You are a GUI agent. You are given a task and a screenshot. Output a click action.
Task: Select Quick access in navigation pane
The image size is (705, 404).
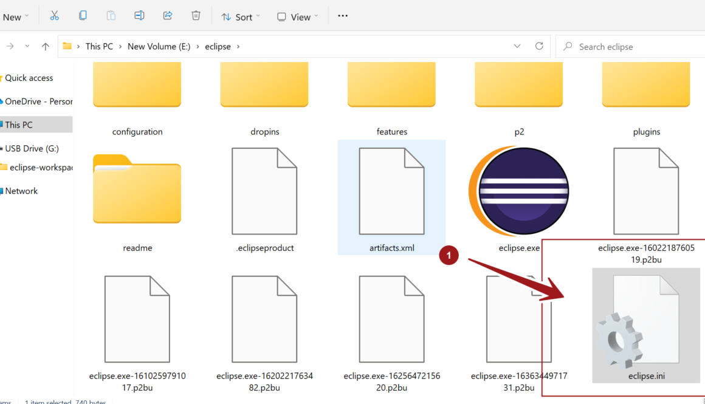(29, 78)
